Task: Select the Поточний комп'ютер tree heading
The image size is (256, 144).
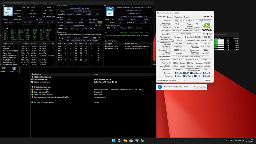Action: pos(42,77)
